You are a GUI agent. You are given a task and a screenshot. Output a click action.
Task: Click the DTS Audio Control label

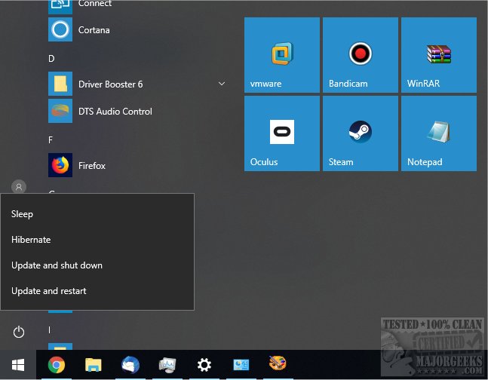115,112
